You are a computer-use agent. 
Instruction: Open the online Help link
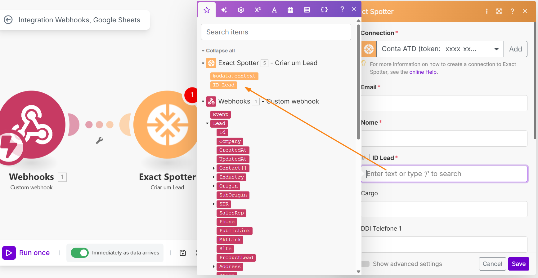pyautogui.click(x=423, y=72)
